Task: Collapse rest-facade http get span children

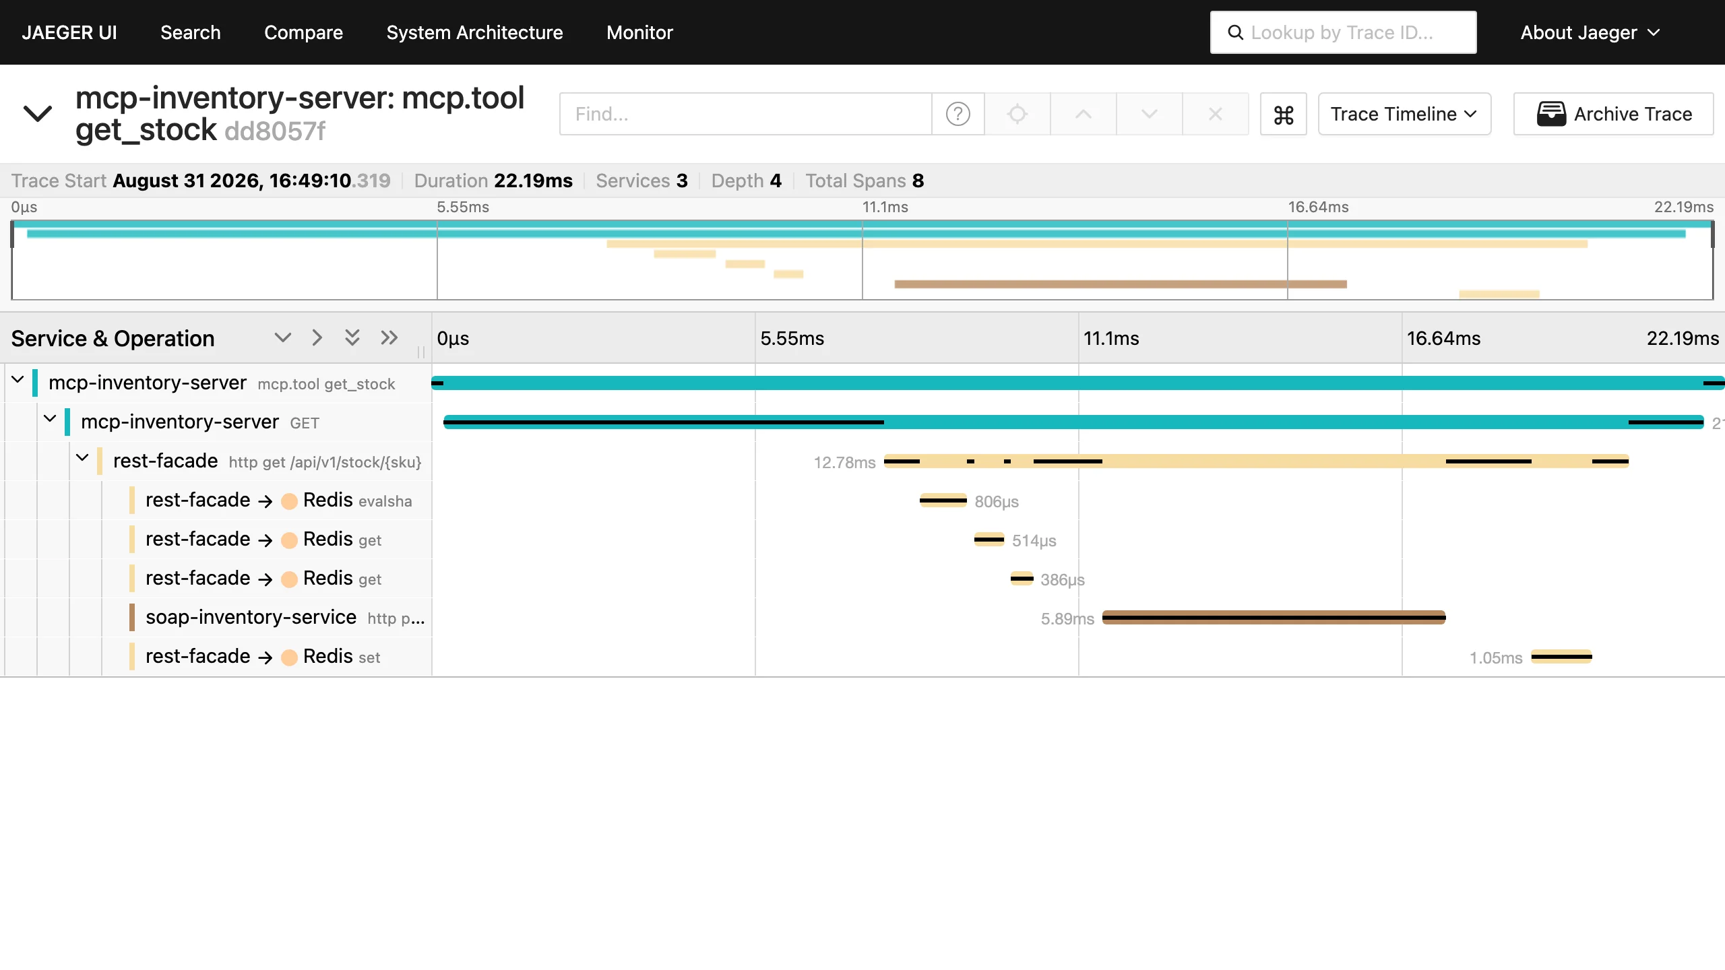Action: [x=82, y=458]
